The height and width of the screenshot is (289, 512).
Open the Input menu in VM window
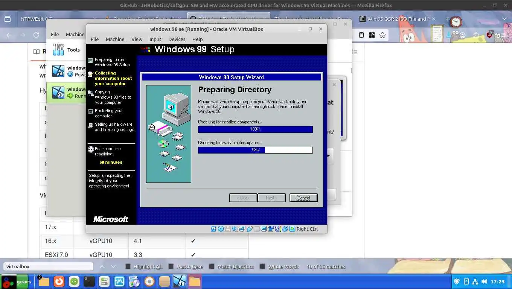coord(155,39)
